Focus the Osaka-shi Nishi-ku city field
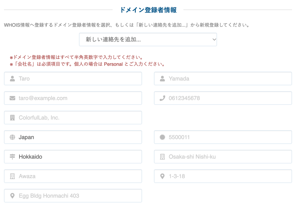 pos(223,157)
